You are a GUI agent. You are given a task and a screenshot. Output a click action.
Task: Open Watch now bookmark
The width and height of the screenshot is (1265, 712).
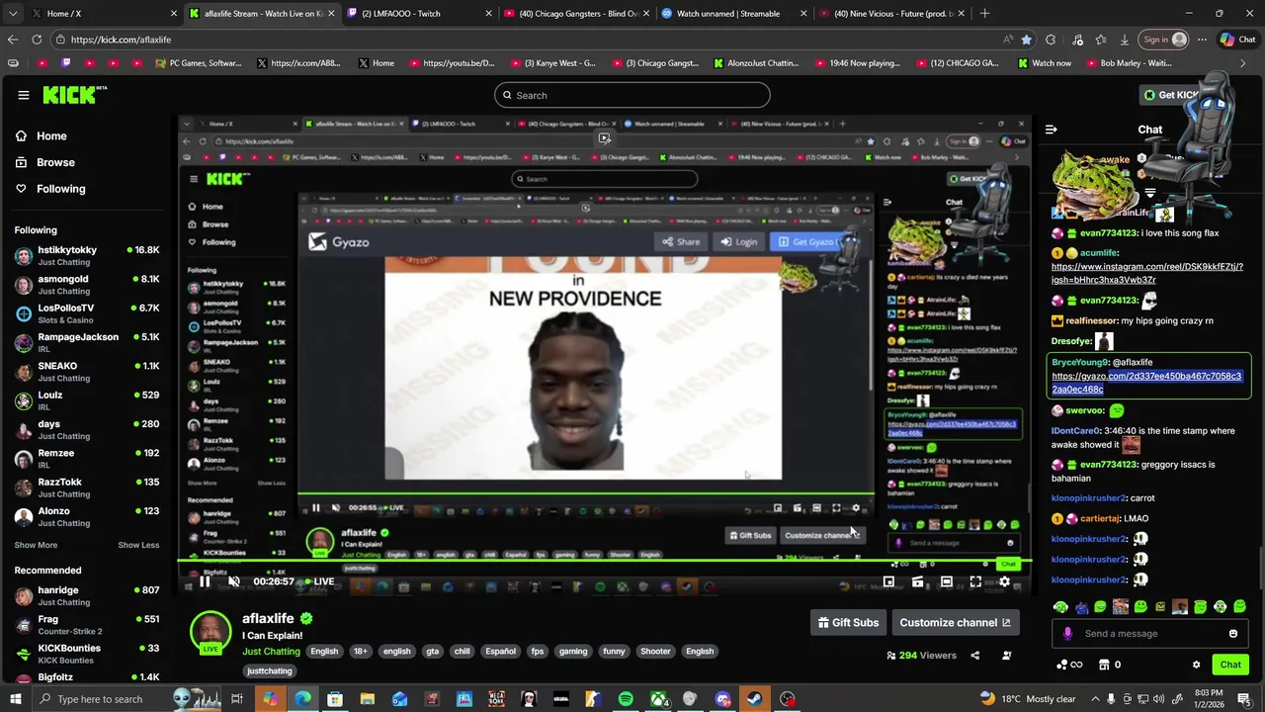tap(1045, 63)
